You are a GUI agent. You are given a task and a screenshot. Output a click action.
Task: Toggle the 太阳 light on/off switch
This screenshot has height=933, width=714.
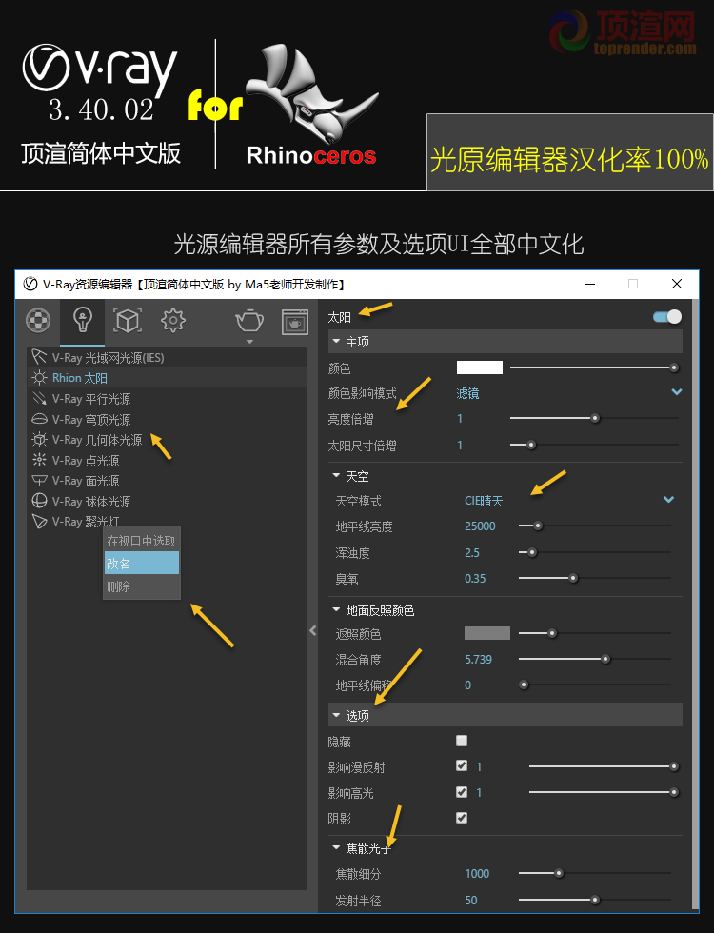point(667,316)
